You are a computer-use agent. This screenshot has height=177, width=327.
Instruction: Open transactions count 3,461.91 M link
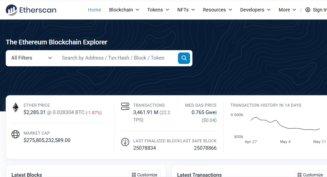(x=146, y=112)
